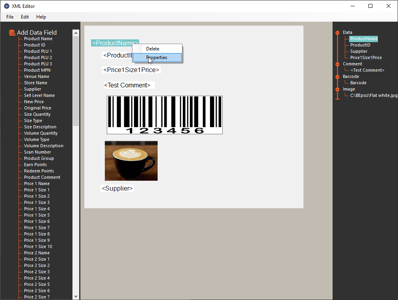This screenshot has width=398, height=300.
Task: Select the <Price1Size1Price> field on the canvas
Action: point(131,70)
